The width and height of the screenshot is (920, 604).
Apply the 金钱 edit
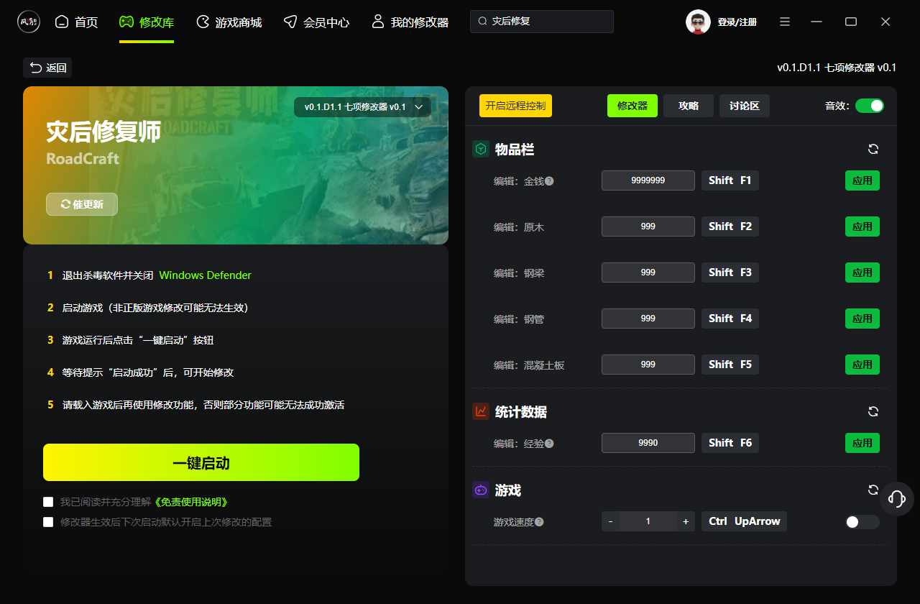pyautogui.click(x=862, y=180)
